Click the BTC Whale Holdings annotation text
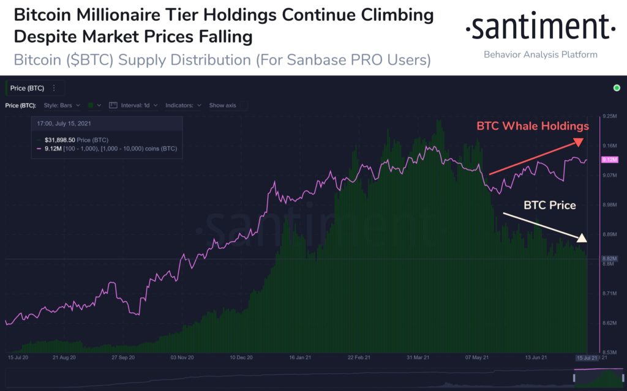 (533, 126)
